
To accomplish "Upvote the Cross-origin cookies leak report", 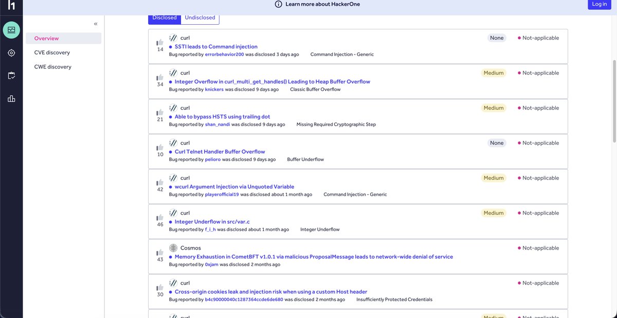I will (160, 287).
